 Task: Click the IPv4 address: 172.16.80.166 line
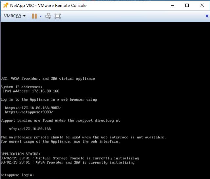pos(31,91)
